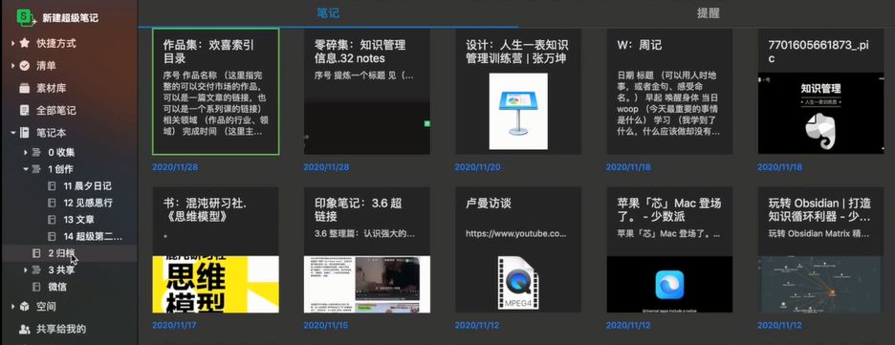Click stack icon beside 1 创作
Screen dimensions: 895x345
tap(36, 169)
